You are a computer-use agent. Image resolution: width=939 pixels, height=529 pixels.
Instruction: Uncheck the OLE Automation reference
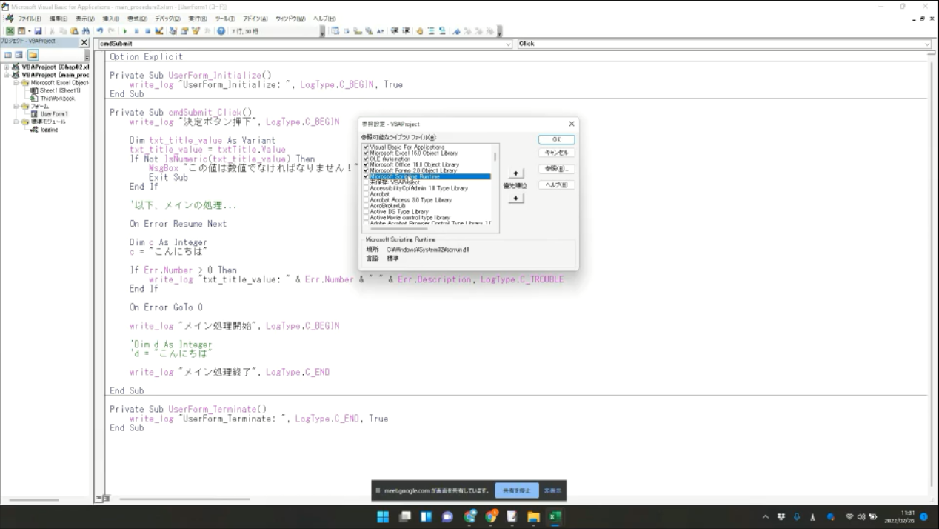pyautogui.click(x=366, y=159)
